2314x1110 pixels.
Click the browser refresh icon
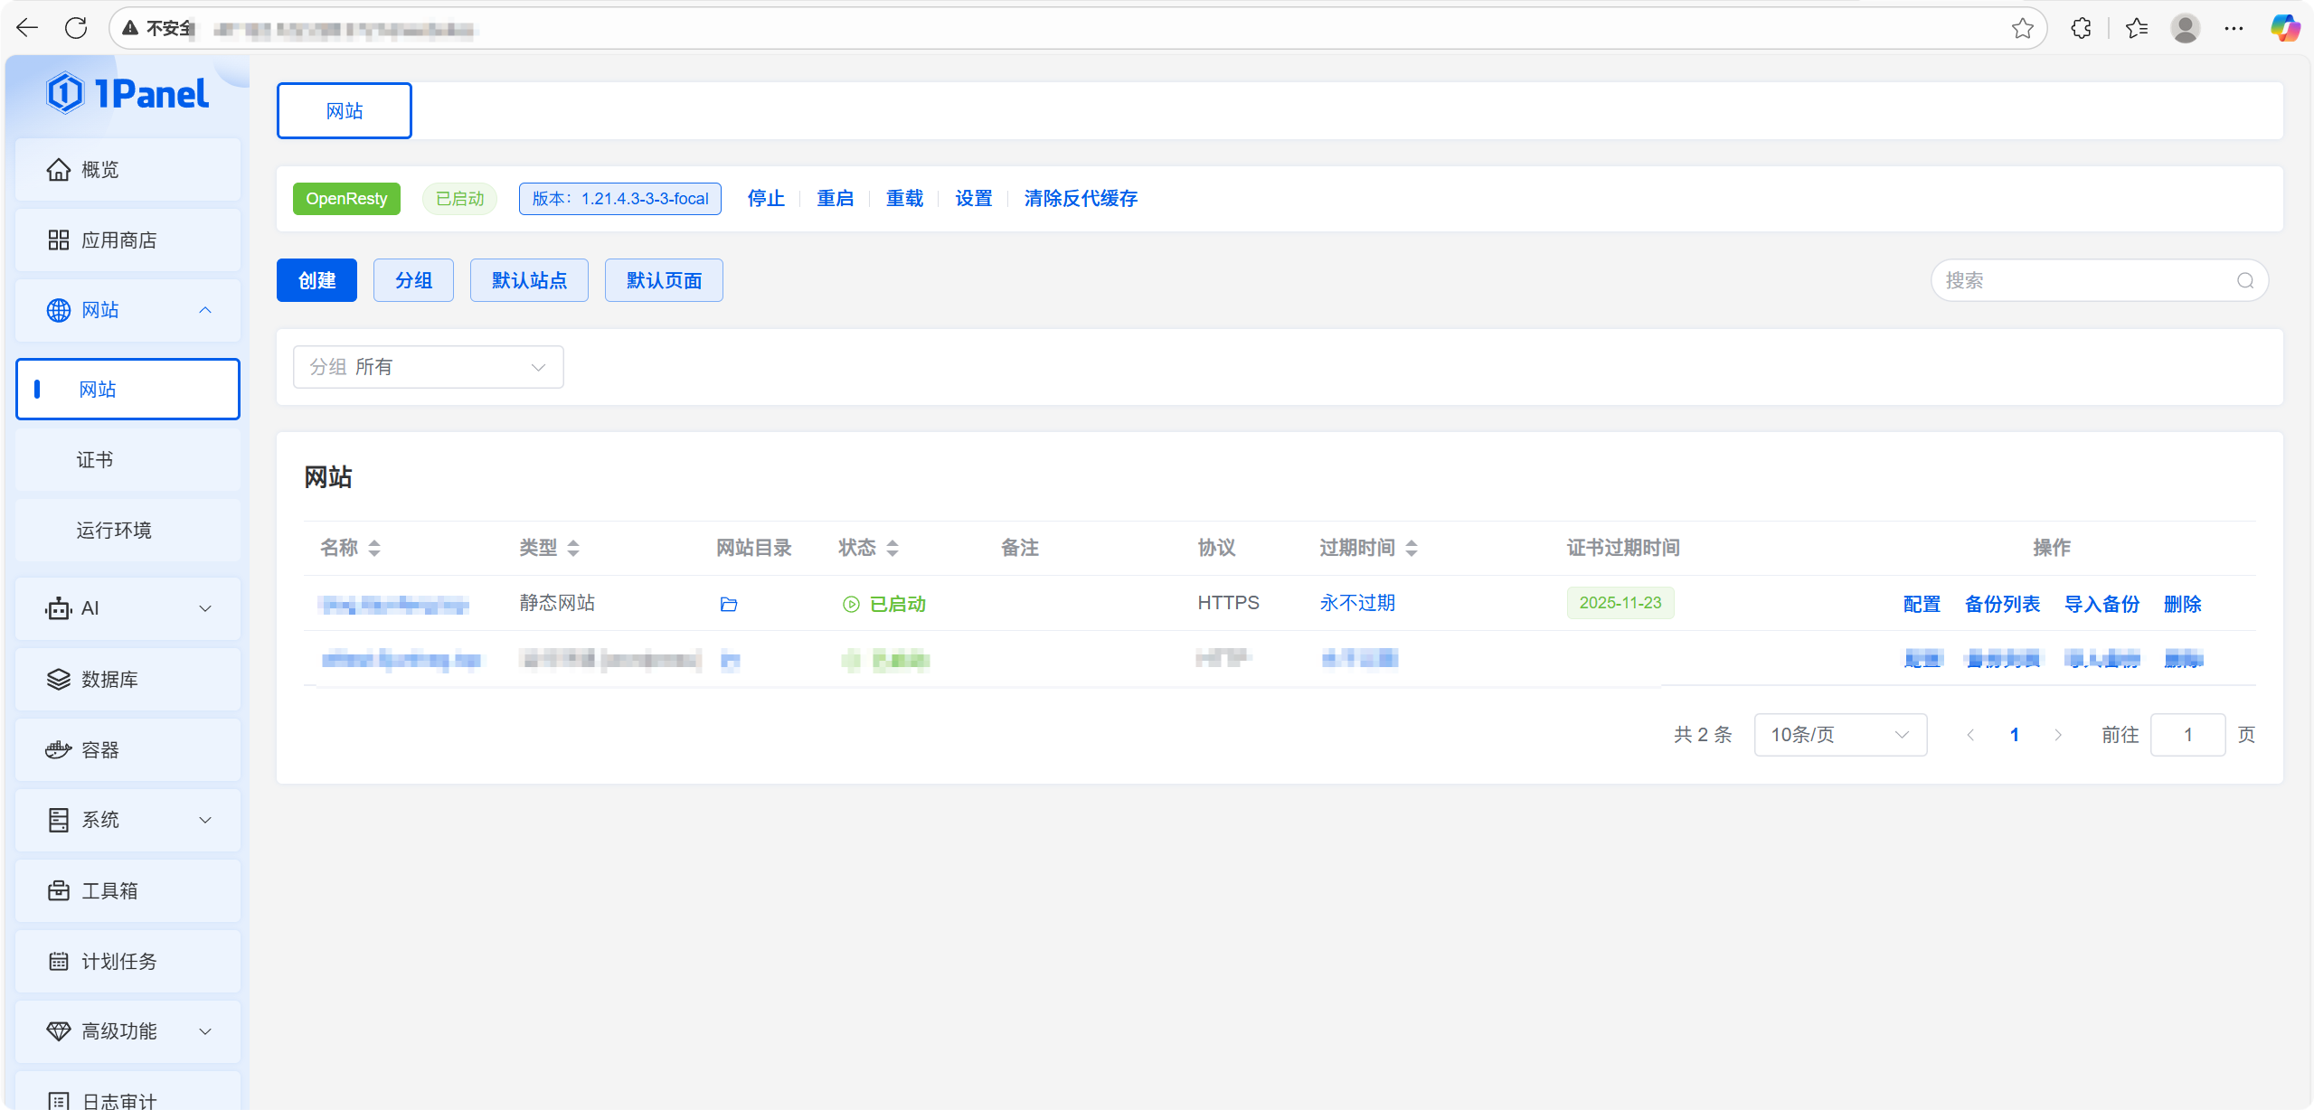[x=77, y=28]
